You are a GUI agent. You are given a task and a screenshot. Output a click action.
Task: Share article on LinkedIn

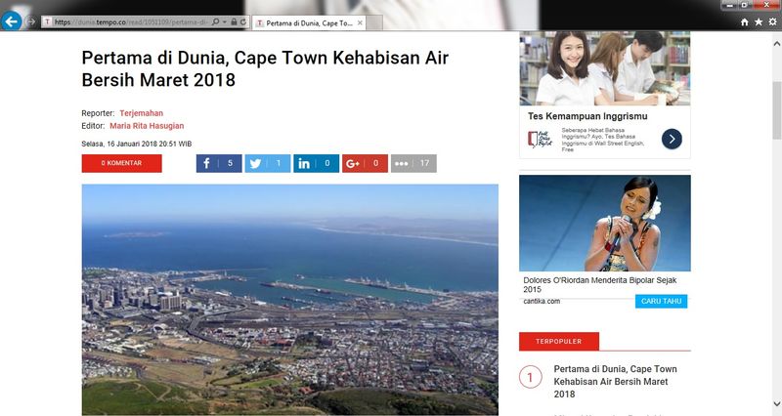coord(316,163)
